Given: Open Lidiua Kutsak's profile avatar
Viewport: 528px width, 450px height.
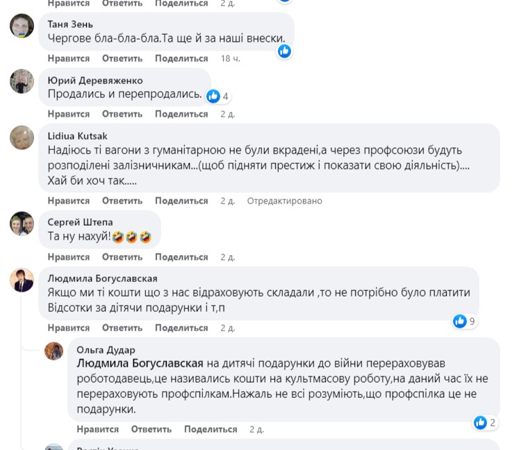Looking at the screenshot, I should coord(22,137).
